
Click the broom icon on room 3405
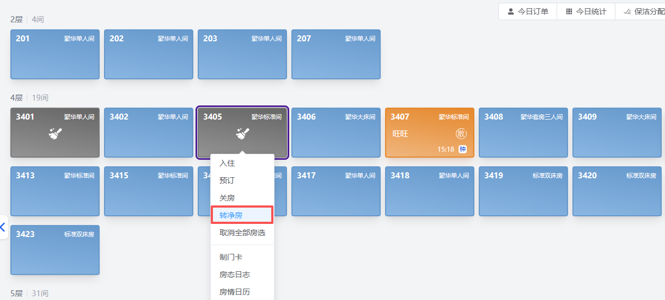[242, 134]
